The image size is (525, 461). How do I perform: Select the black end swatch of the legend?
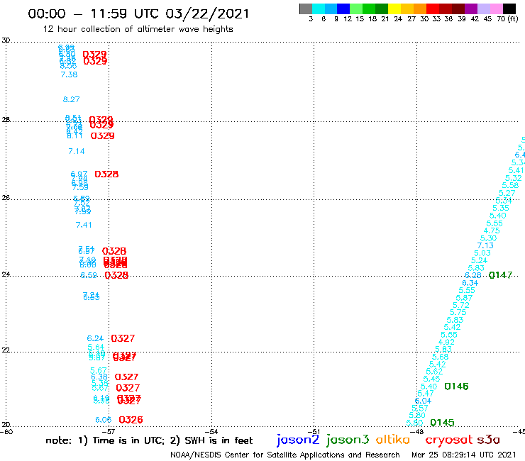509,9
